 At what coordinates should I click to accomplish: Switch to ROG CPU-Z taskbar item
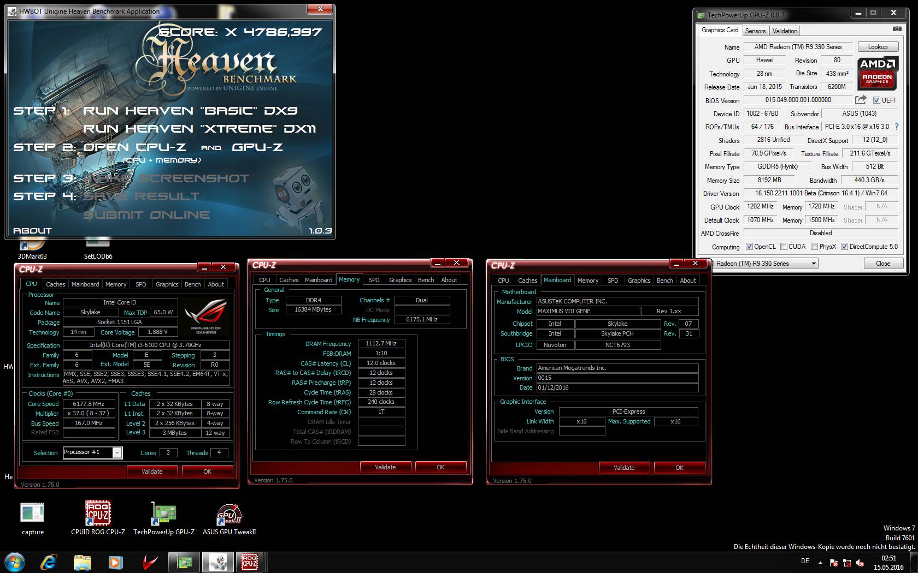click(250, 562)
